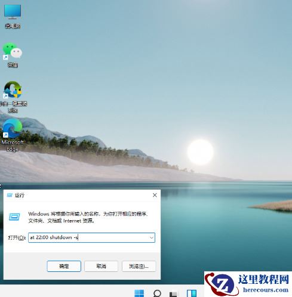Confirm the Run dialog with 确定
Screen dimensions: 292x297
[64, 266]
